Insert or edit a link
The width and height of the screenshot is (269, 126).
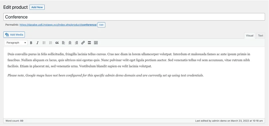(x=83, y=43)
